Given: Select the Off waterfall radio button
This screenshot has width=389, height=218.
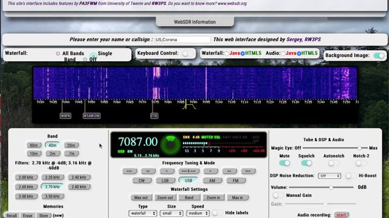Looking at the screenshot, I should (85, 59).
